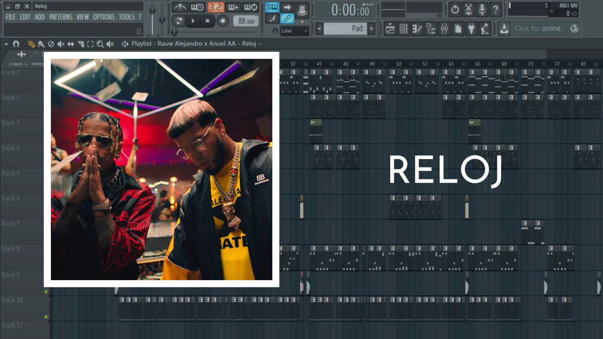603x339 pixels.
Task: Open the Line snap dropdown
Action: click(x=295, y=31)
